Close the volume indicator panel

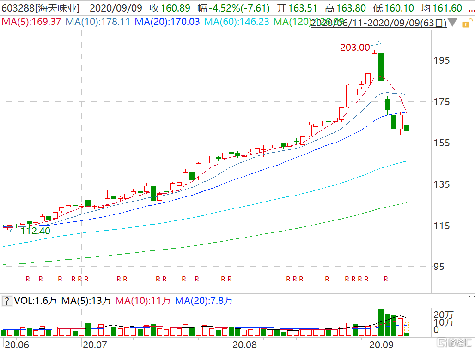pos(472,299)
